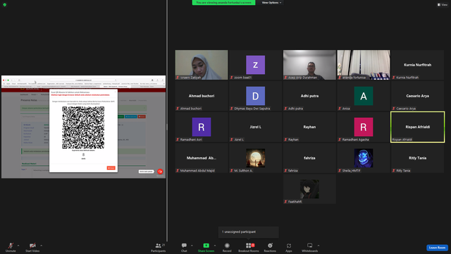The height and width of the screenshot is (254, 451).
Task: Open the Participants panel
Action: pyautogui.click(x=159, y=247)
